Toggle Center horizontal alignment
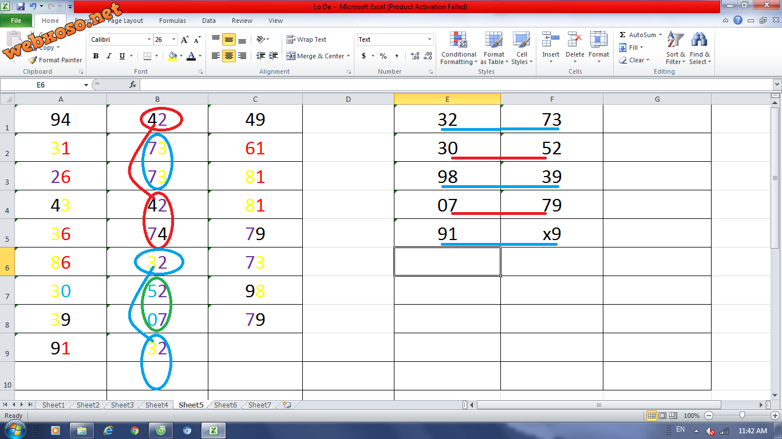 tap(229, 56)
